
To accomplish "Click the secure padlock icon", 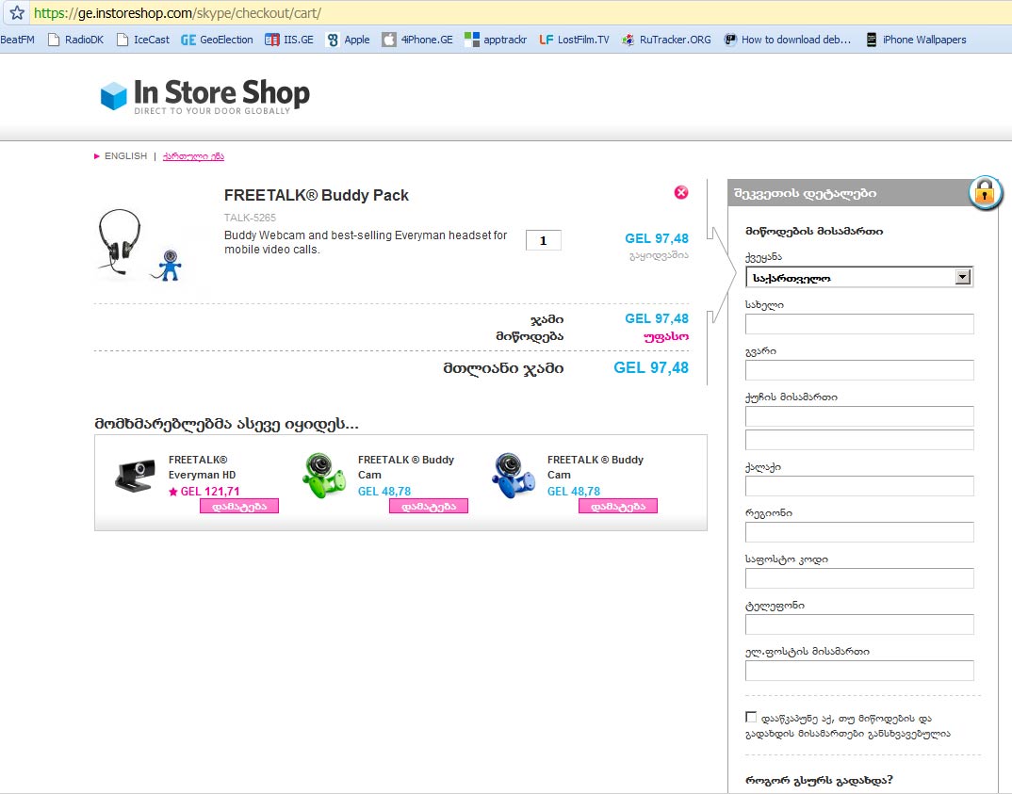I will 985,191.
